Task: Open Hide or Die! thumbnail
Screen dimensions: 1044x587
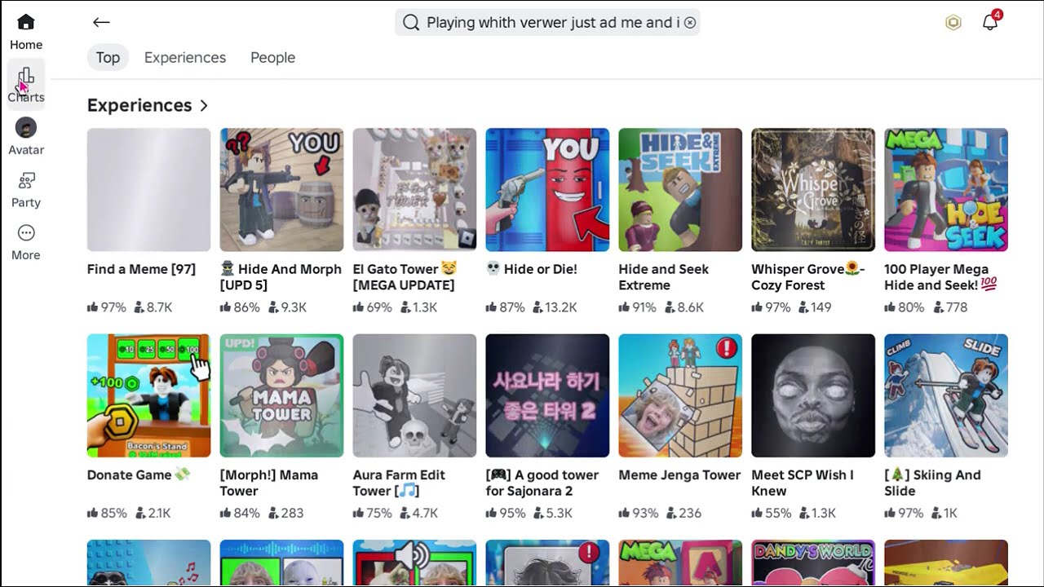Action: 547,189
